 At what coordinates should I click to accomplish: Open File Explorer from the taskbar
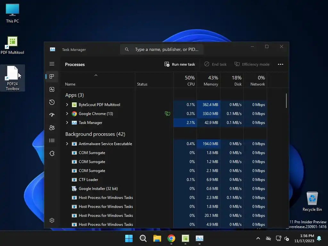click(157, 238)
